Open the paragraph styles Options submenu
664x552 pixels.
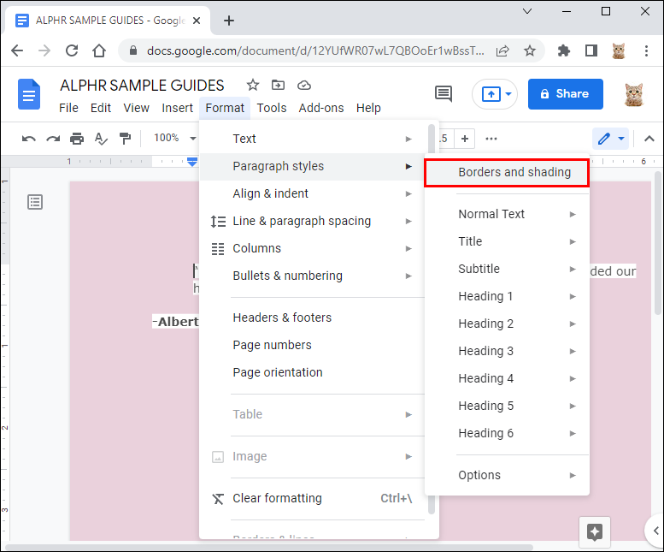[x=507, y=475]
